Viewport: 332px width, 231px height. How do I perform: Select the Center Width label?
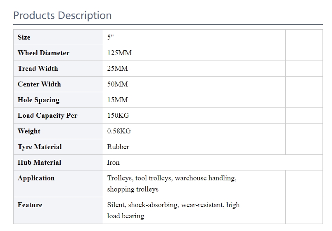(x=39, y=84)
